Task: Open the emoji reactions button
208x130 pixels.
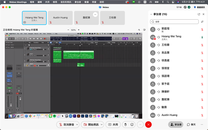Action: (132, 125)
